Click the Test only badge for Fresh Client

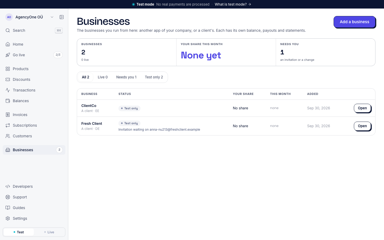pos(129,123)
